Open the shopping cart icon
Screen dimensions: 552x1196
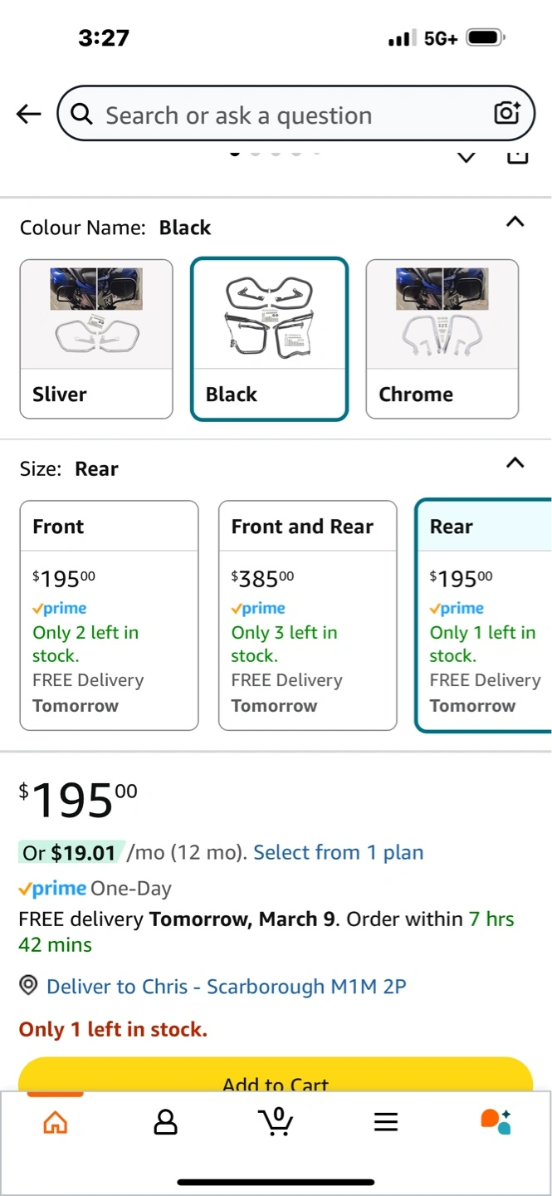276,1121
